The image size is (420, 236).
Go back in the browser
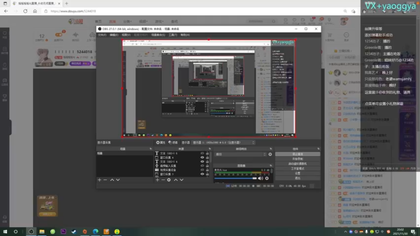point(6,11)
